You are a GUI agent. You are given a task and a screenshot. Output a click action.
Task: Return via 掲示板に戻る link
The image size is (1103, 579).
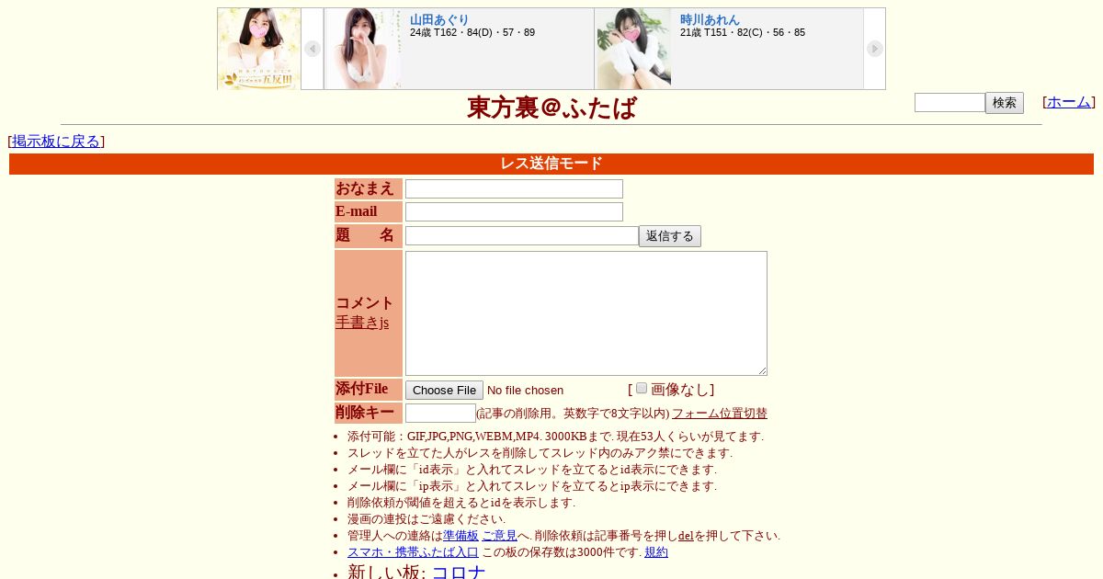(x=56, y=142)
